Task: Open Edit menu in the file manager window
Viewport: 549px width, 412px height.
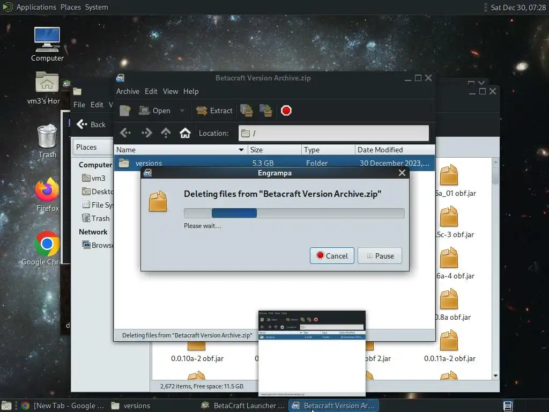Action: (97, 105)
